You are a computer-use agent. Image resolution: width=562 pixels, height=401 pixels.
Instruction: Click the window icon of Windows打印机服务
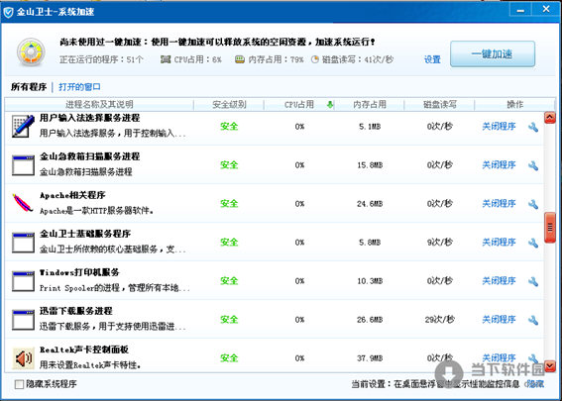point(23,281)
